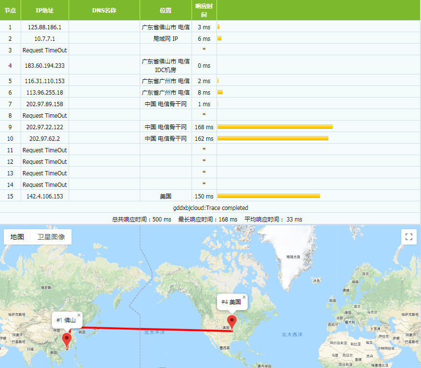
Task: Click the 局域网 IP location cell
Action: click(x=166, y=39)
